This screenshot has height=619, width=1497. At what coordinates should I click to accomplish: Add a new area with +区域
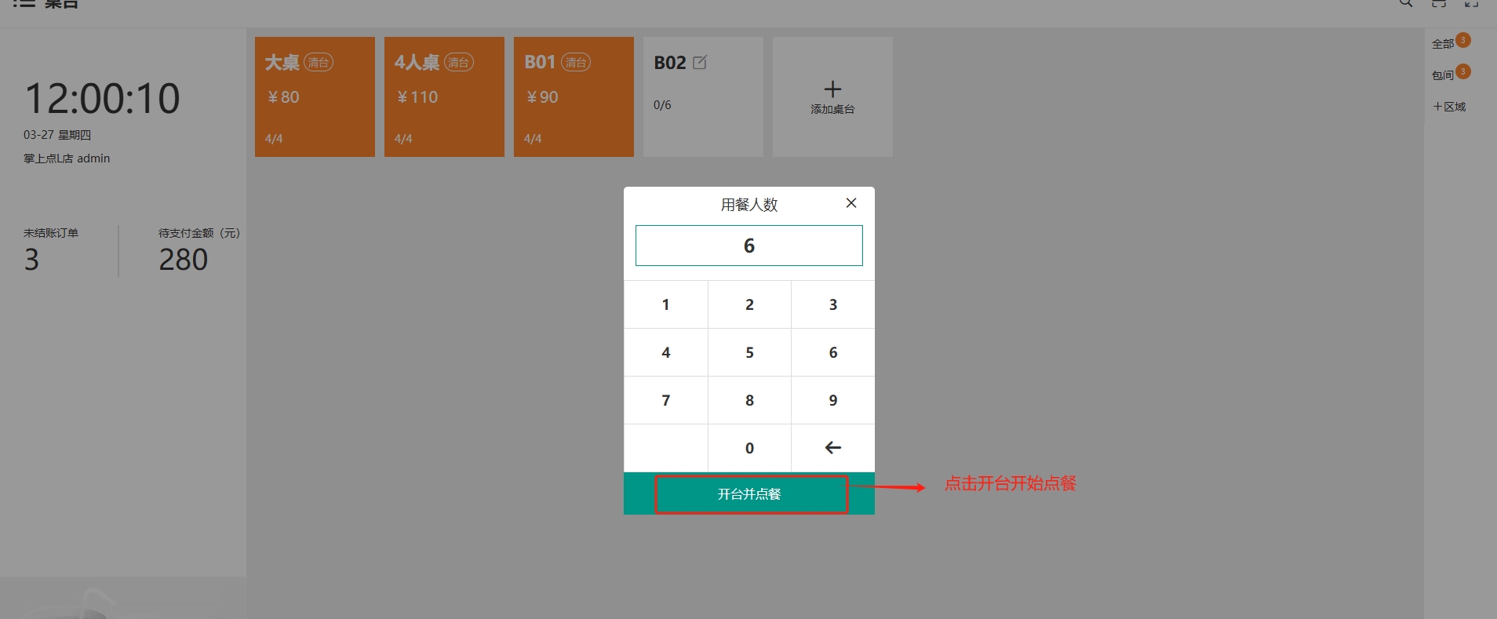1449,107
